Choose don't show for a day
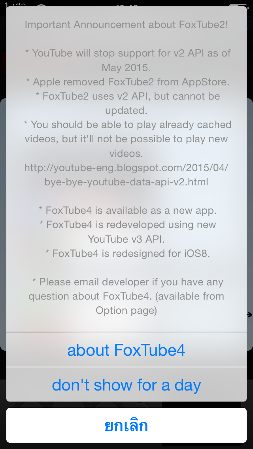 click(x=126, y=385)
